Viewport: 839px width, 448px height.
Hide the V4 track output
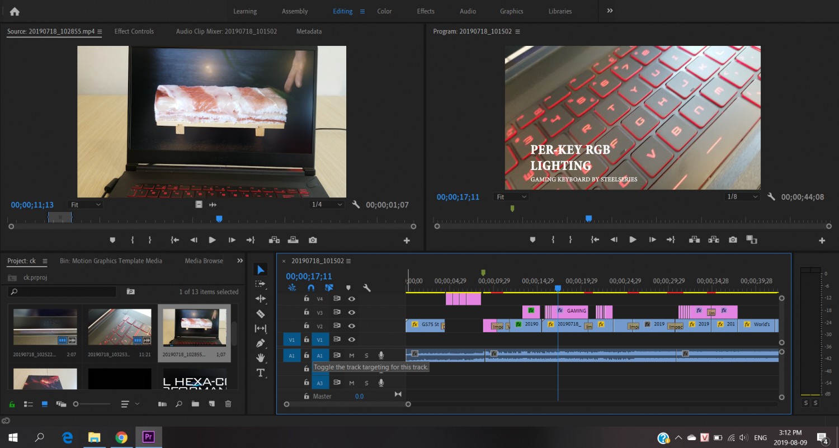click(352, 299)
